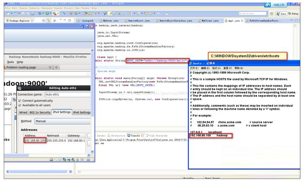The width and height of the screenshot is (303, 183).
Task: Toggle Available to all users checkbox
Action: (20, 106)
